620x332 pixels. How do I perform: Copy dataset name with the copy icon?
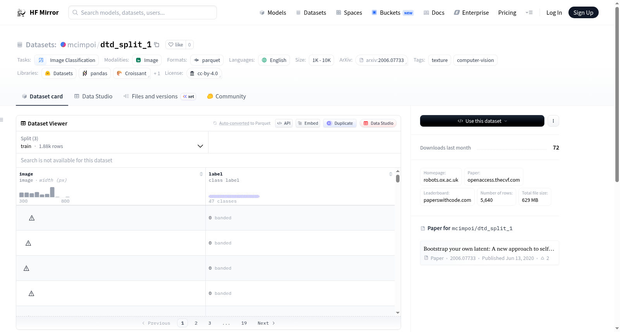157,45
